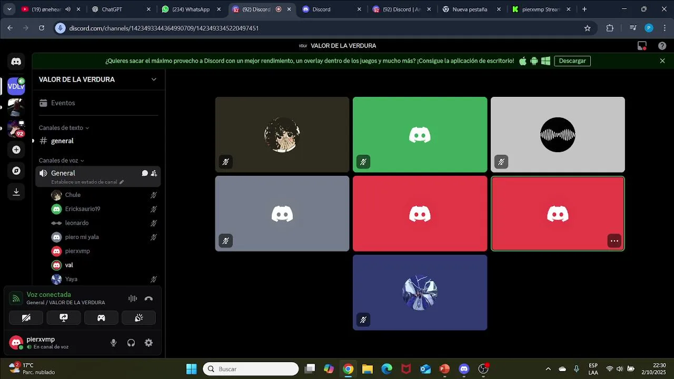
Task: Click the Help question mark icon
Action: 662,46
